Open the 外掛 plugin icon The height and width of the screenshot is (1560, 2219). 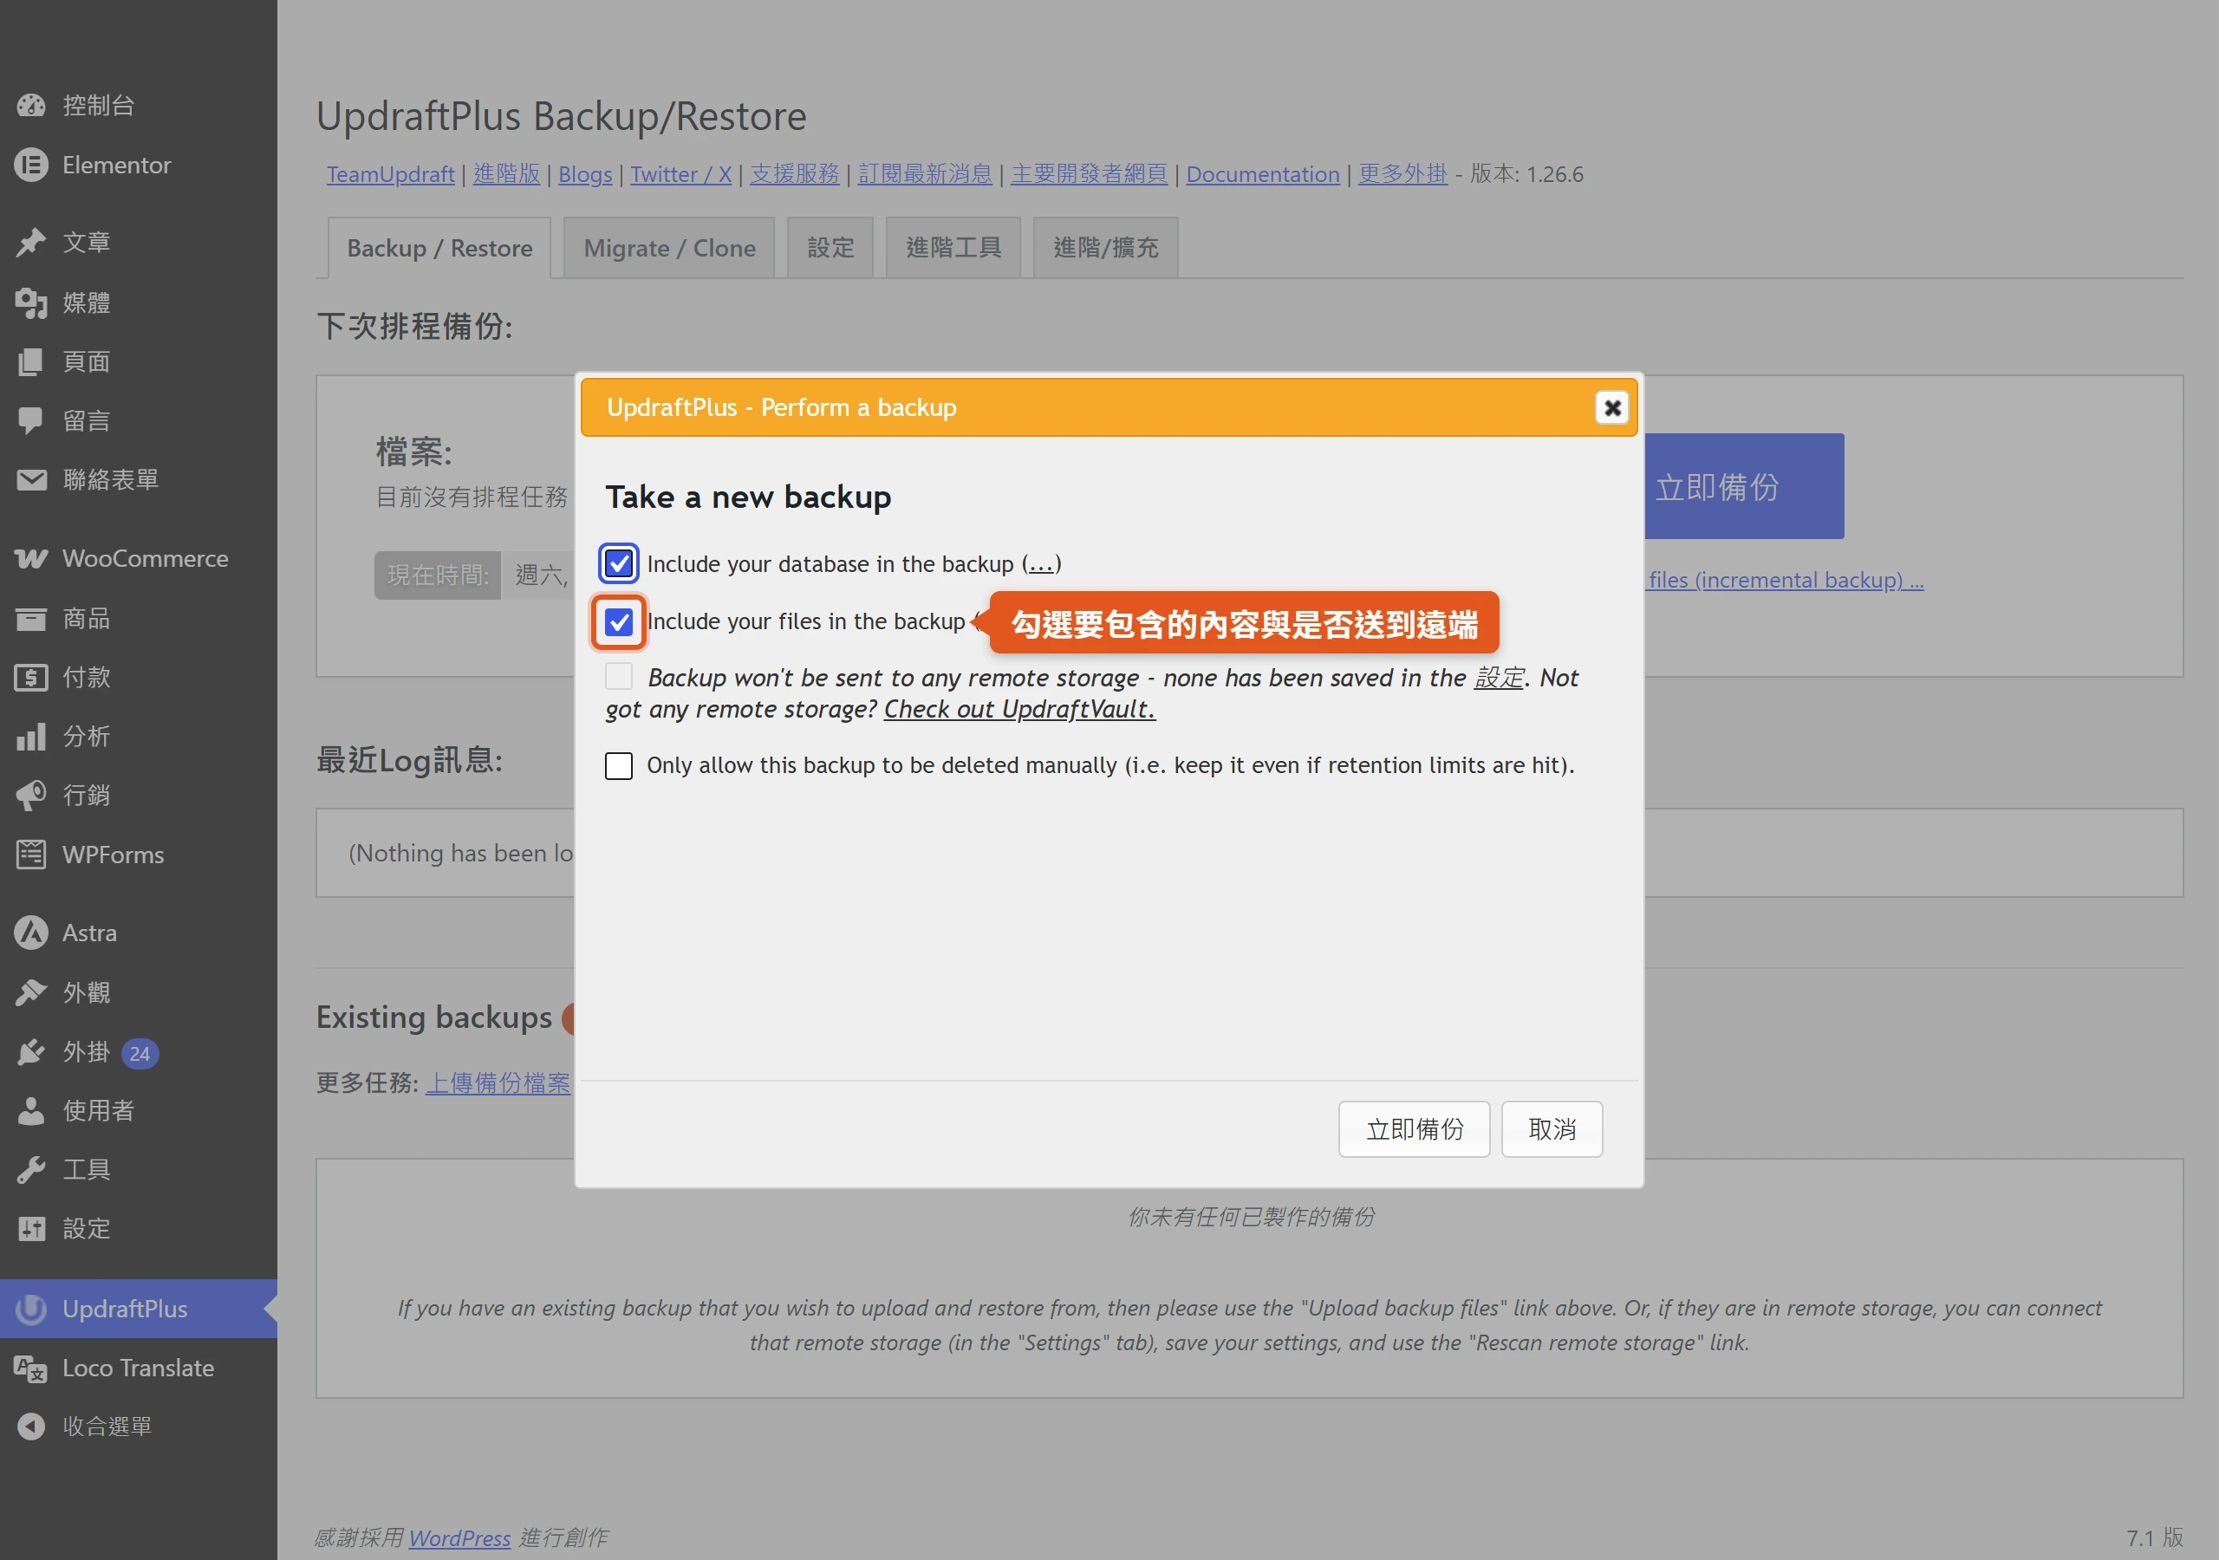[31, 1051]
